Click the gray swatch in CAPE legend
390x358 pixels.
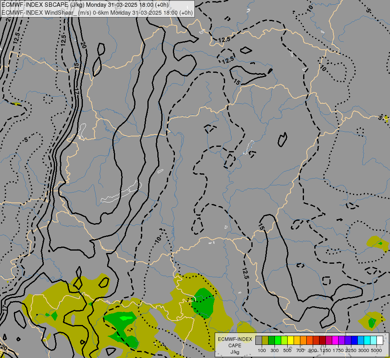pyautogui.click(x=259, y=340)
